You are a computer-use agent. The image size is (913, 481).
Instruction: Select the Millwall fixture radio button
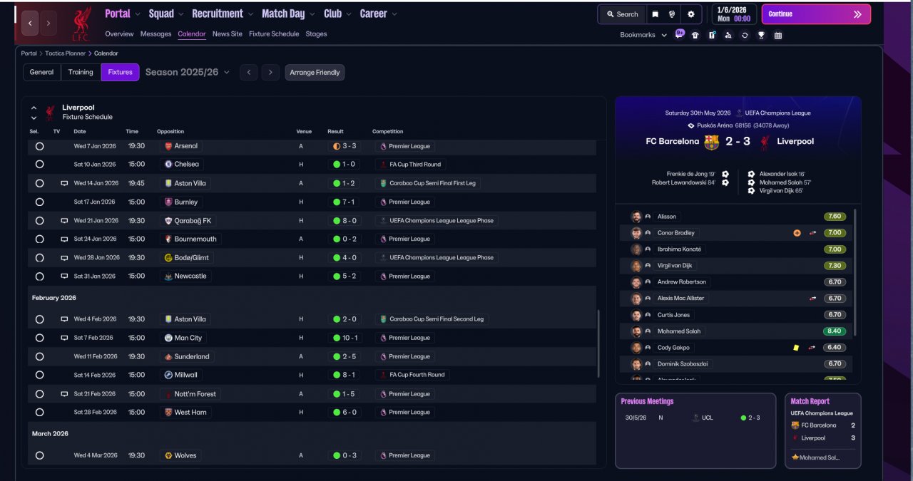39,375
